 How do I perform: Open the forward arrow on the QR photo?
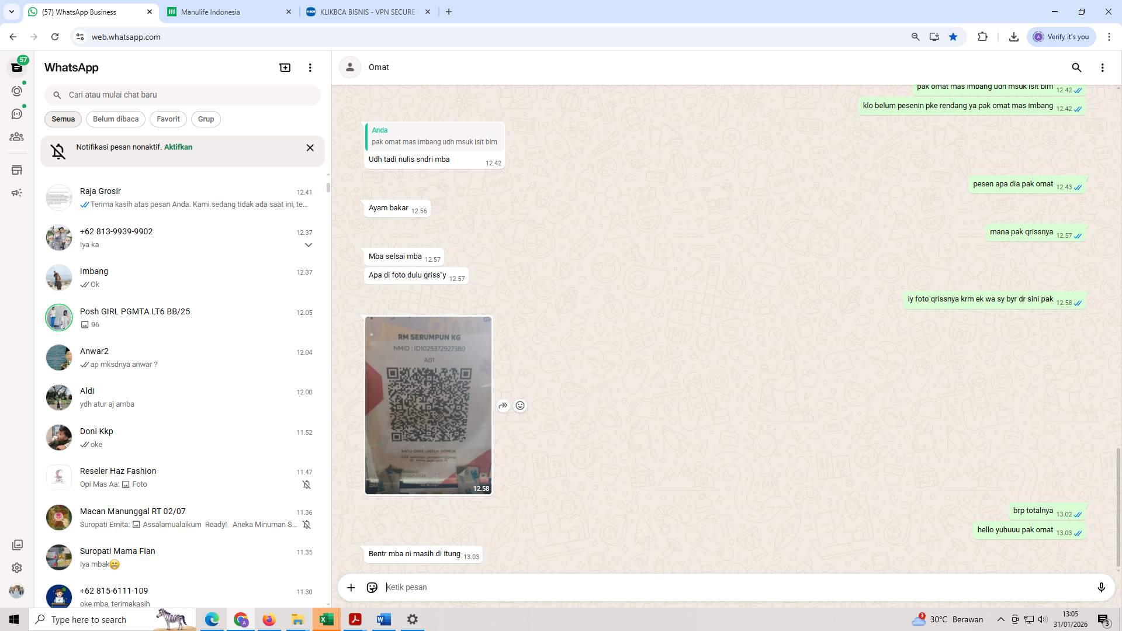point(503,405)
